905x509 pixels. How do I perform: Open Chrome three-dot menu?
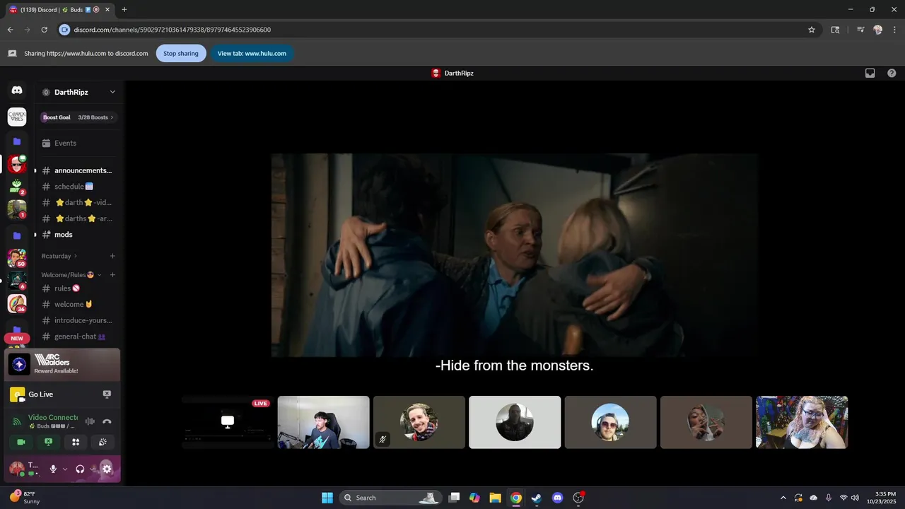[894, 30]
